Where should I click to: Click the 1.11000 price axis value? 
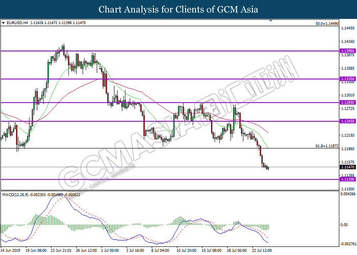(348, 189)
